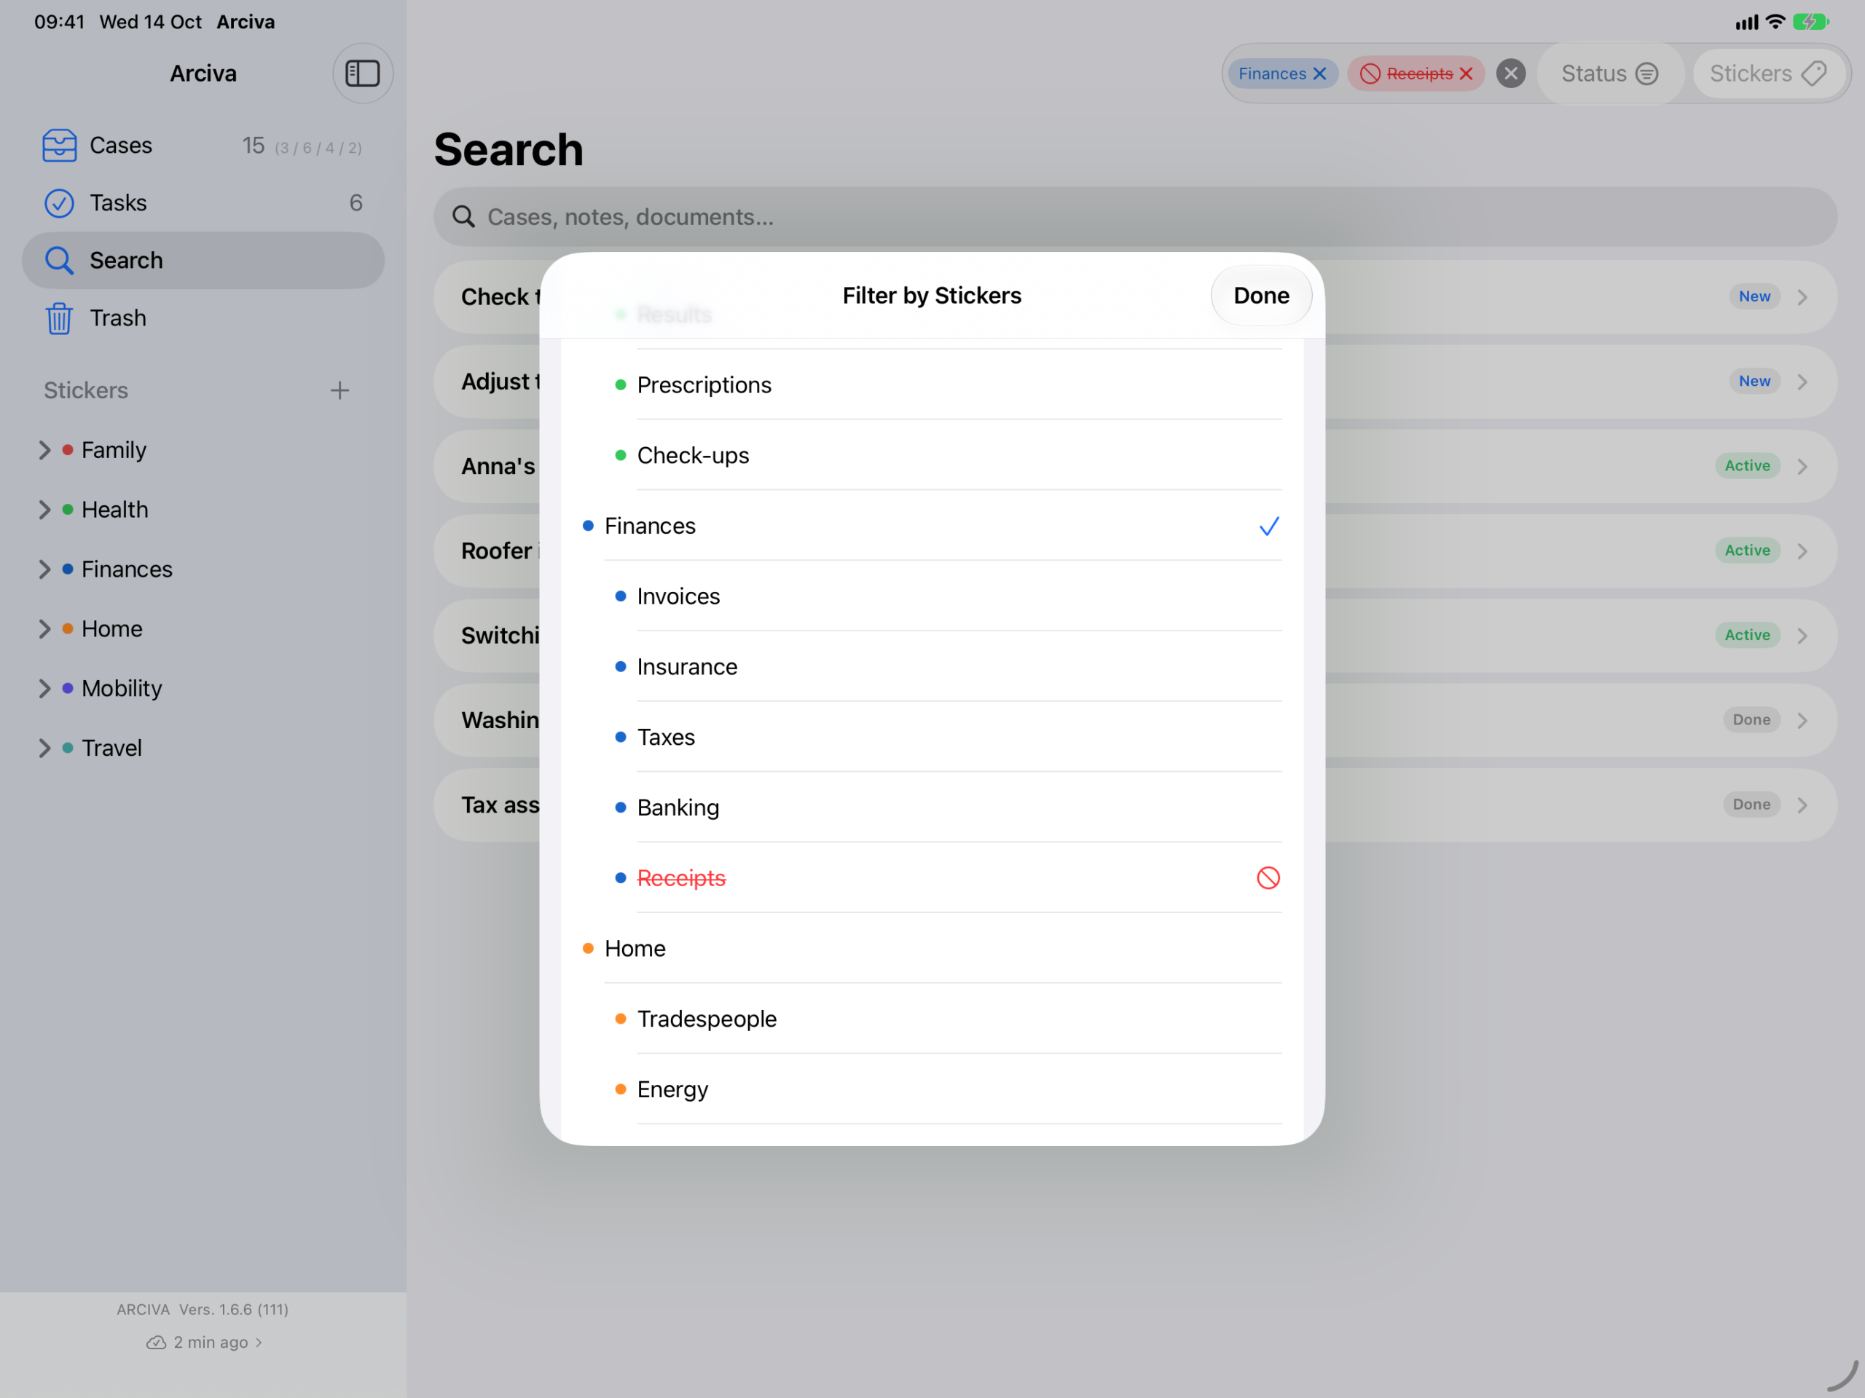This screenshot has height=1398, width=1865.
Task: Toggle the excluded Receipts sticker filter
Action: [x=932, y=878]
